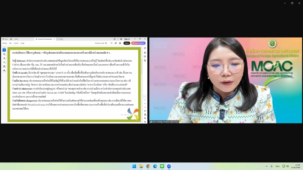Open the All tools menu
The height and width of the screenshot is (170, 303).
click(x=5, y=43)
